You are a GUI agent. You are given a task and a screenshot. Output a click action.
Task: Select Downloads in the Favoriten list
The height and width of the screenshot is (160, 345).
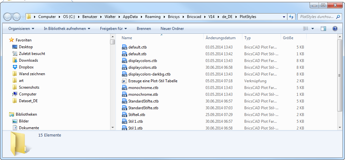click(28, 60)
